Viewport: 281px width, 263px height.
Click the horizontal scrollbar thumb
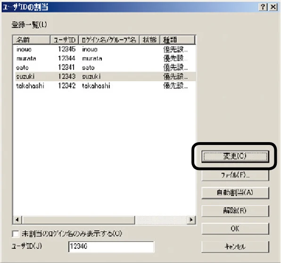point(78,220)
